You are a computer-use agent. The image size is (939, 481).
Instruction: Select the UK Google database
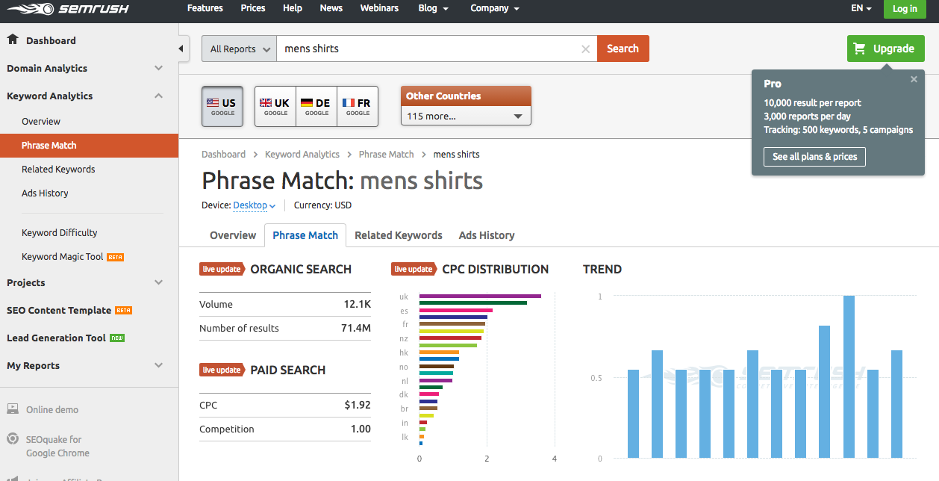tap(275, 106)
